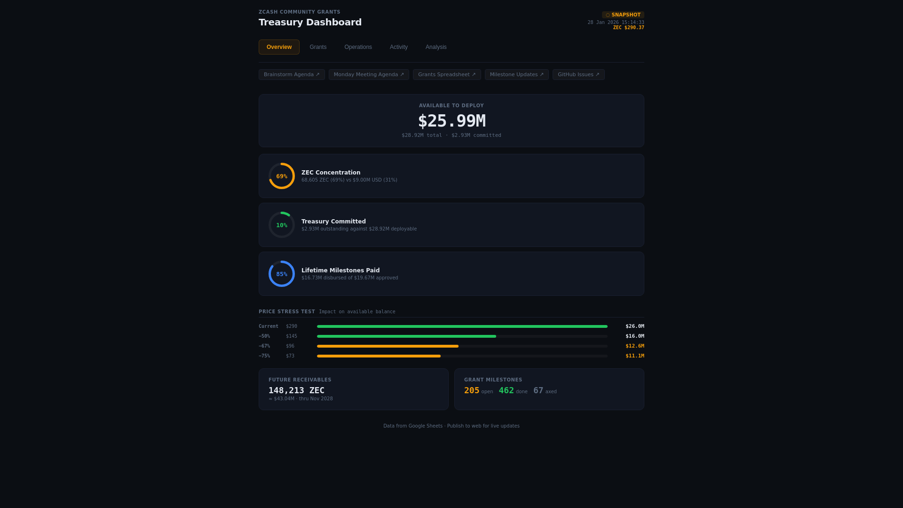Click '$16.73M disbursed of $19.67M approved' text
This screenshot has height=508, width=903.
[349, 278]
